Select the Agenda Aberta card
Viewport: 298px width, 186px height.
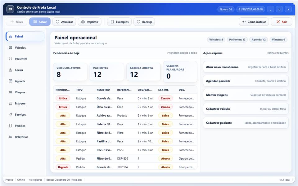143,72
